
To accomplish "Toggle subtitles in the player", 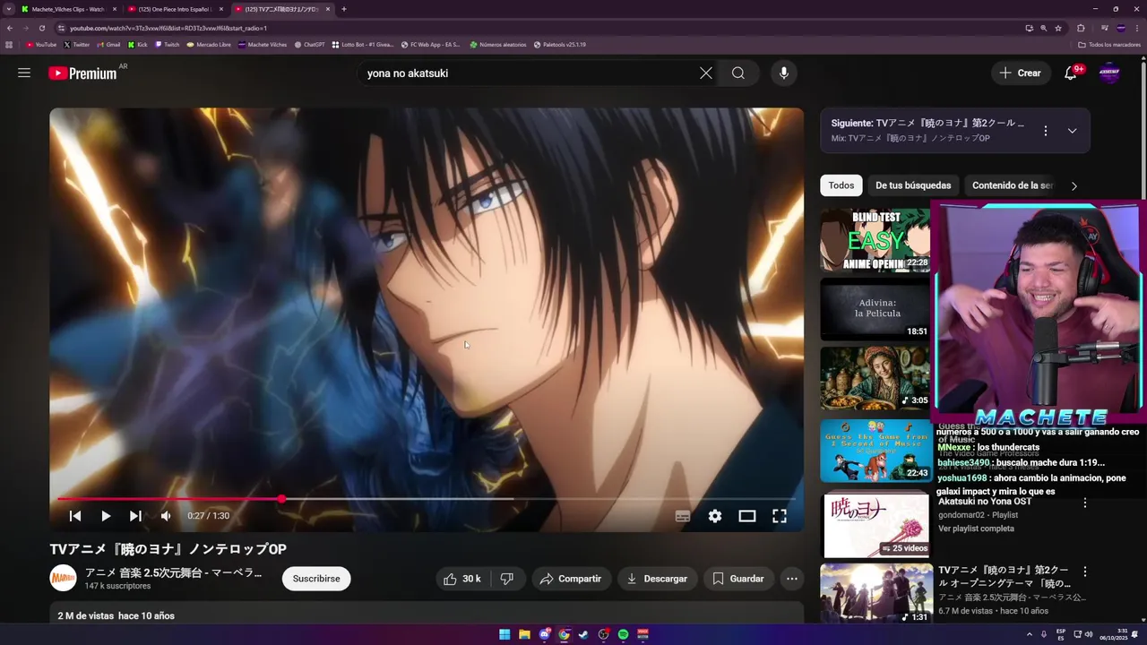I will (x=682, y=516).
